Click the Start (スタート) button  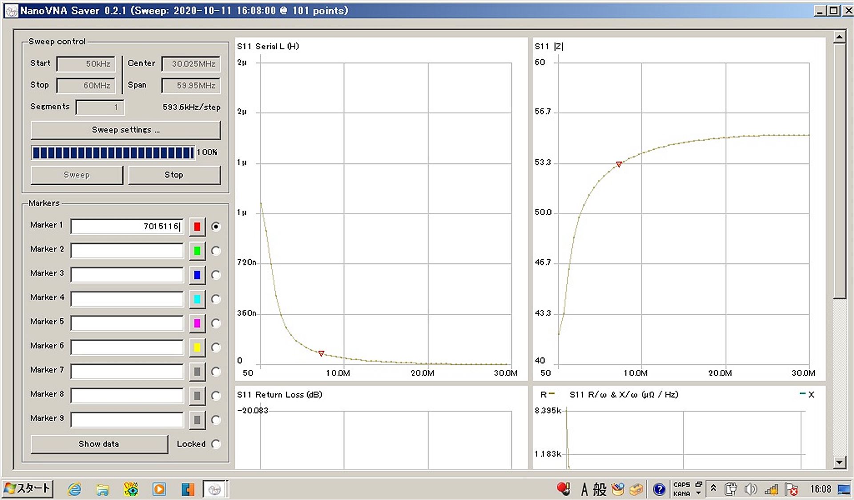[27, 489]
